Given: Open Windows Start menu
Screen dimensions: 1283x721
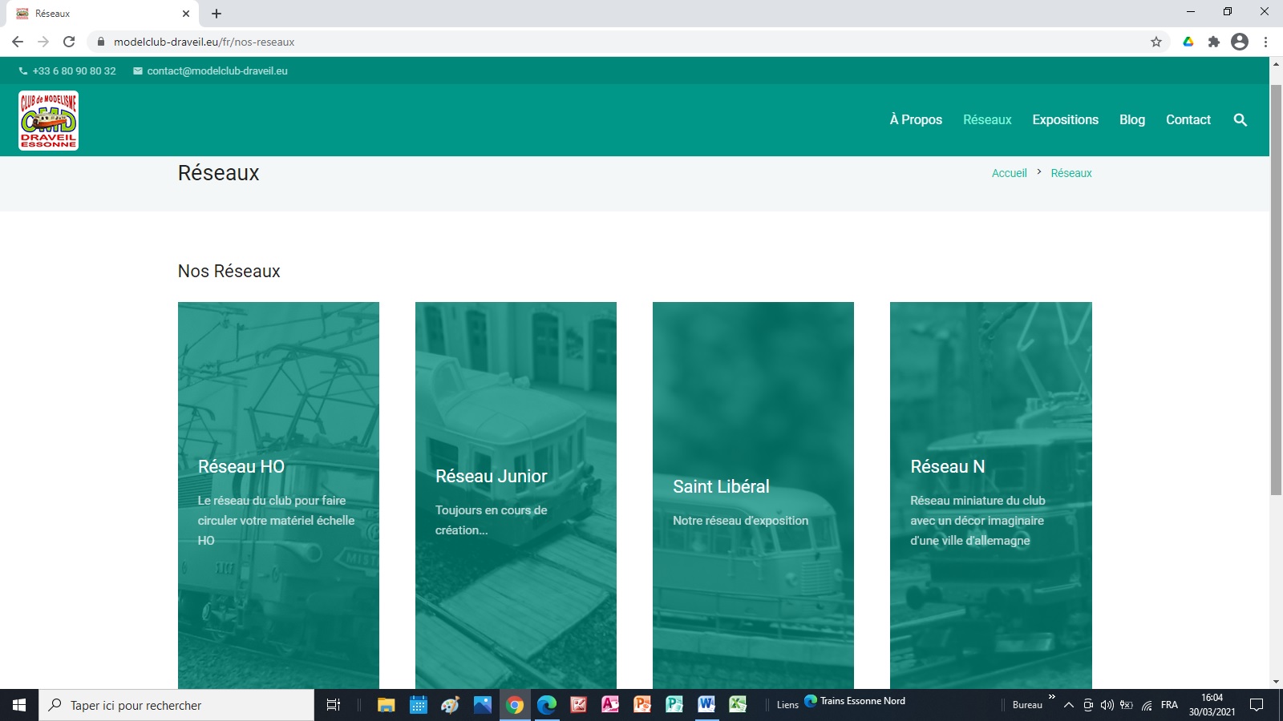Looking at the screenshot, I should click(x=19, y=705).
